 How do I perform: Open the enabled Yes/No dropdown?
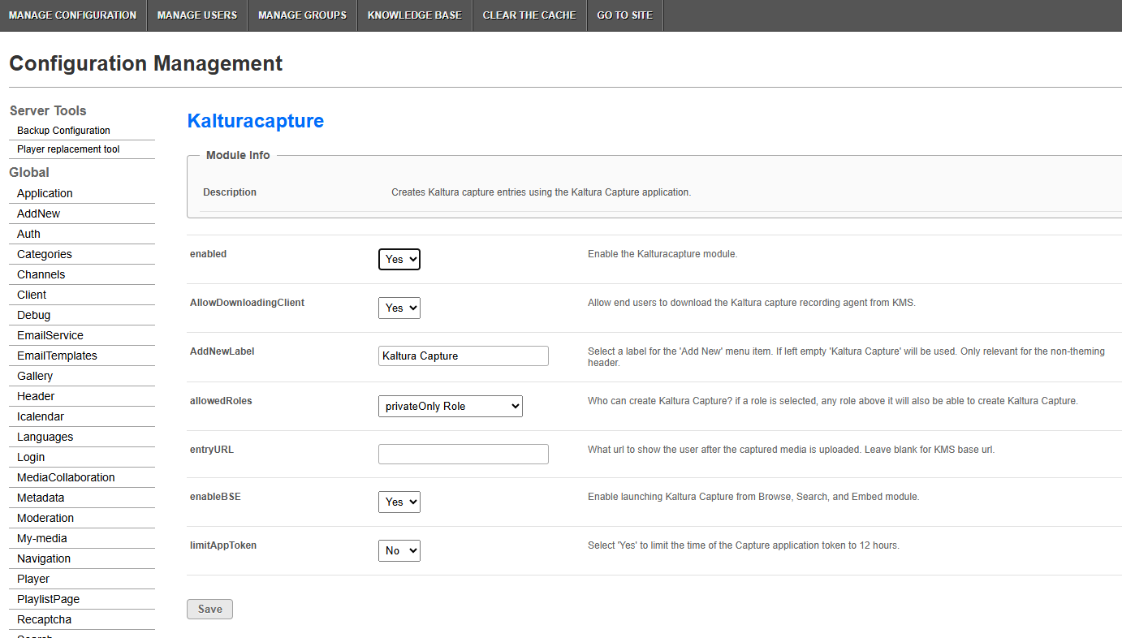pyautogui.click(x=399, y=259)
